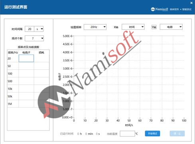Select the 1M frequency row

[x=28, y=104]
